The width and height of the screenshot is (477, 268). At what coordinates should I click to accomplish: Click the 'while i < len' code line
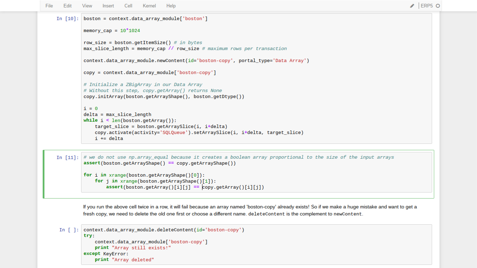pos(130,120)
